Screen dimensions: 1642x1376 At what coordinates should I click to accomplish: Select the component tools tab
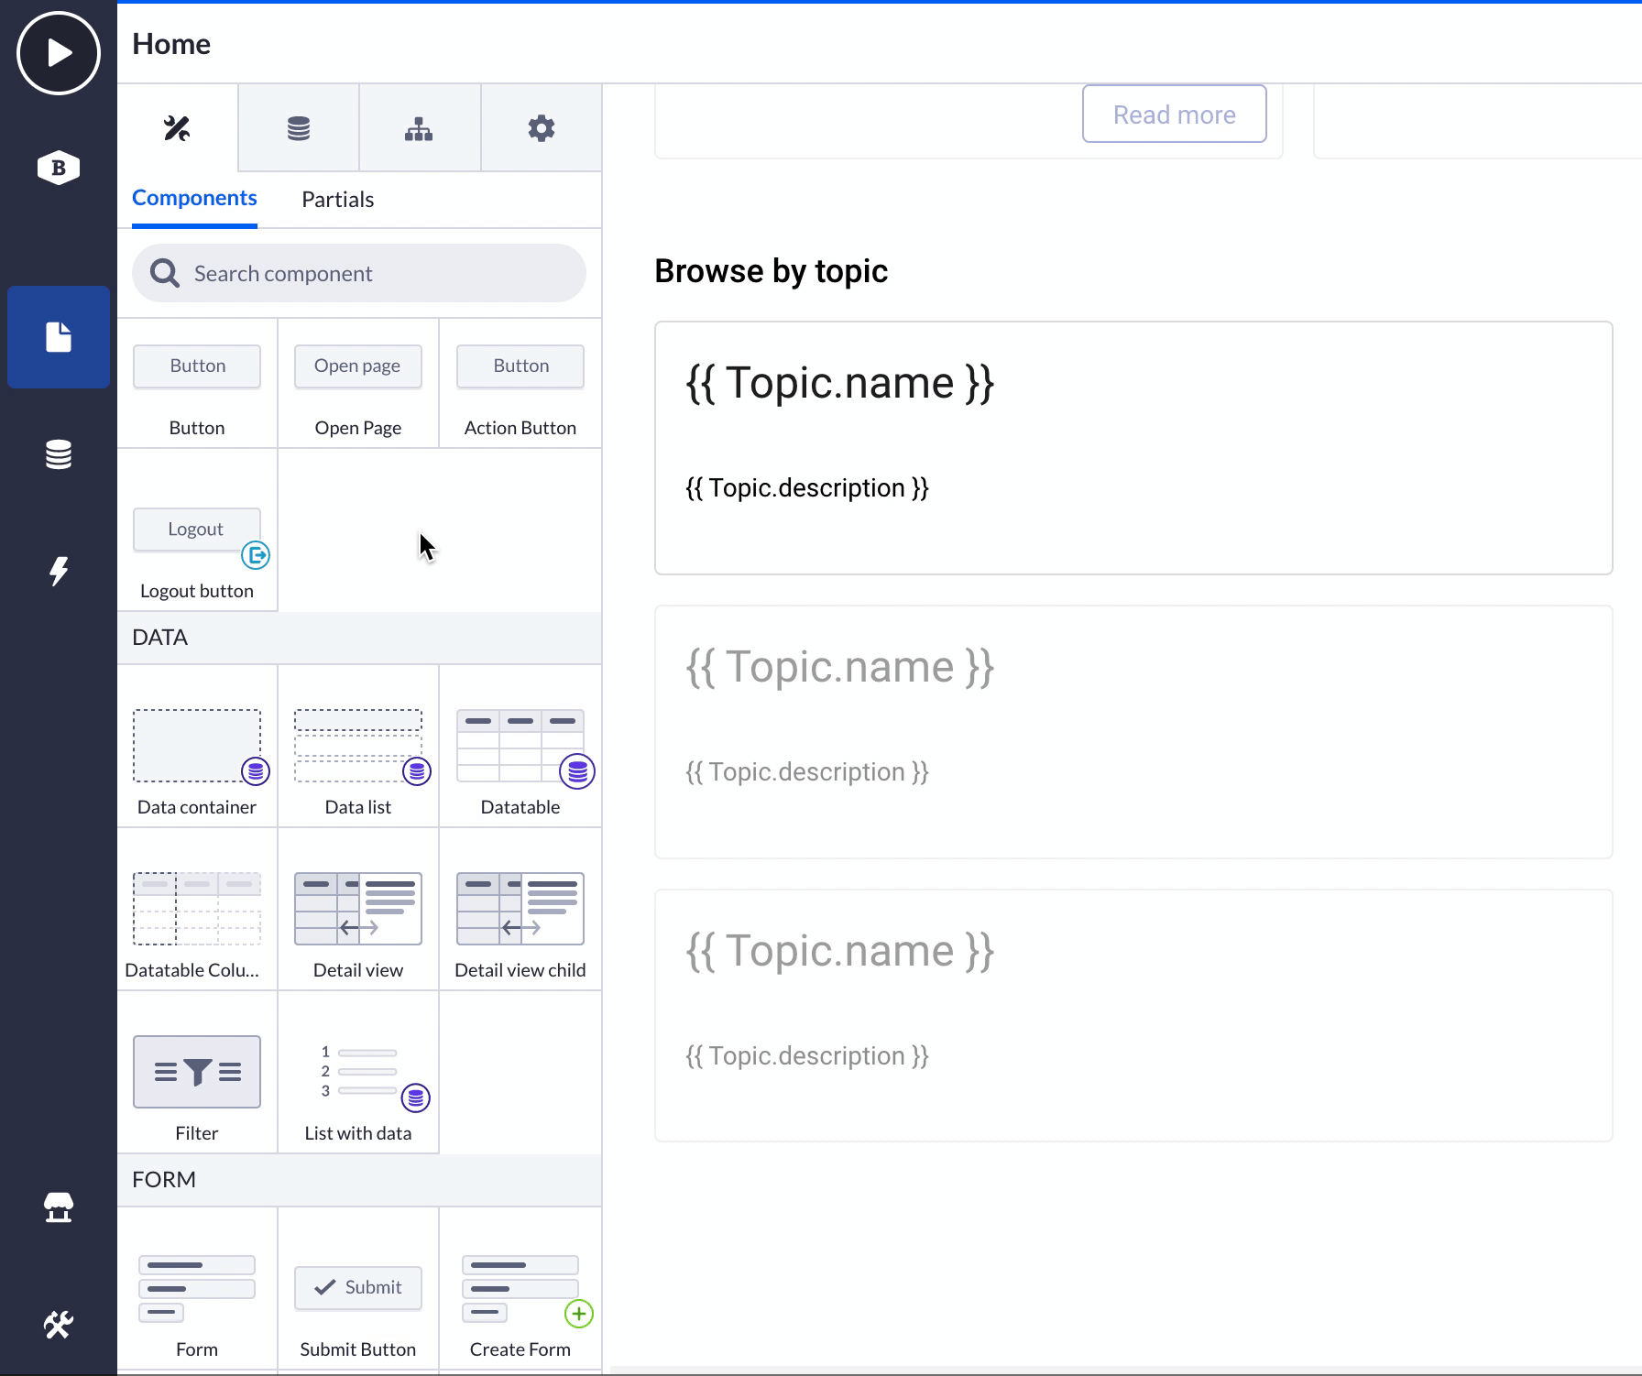(x=178, y=128)
